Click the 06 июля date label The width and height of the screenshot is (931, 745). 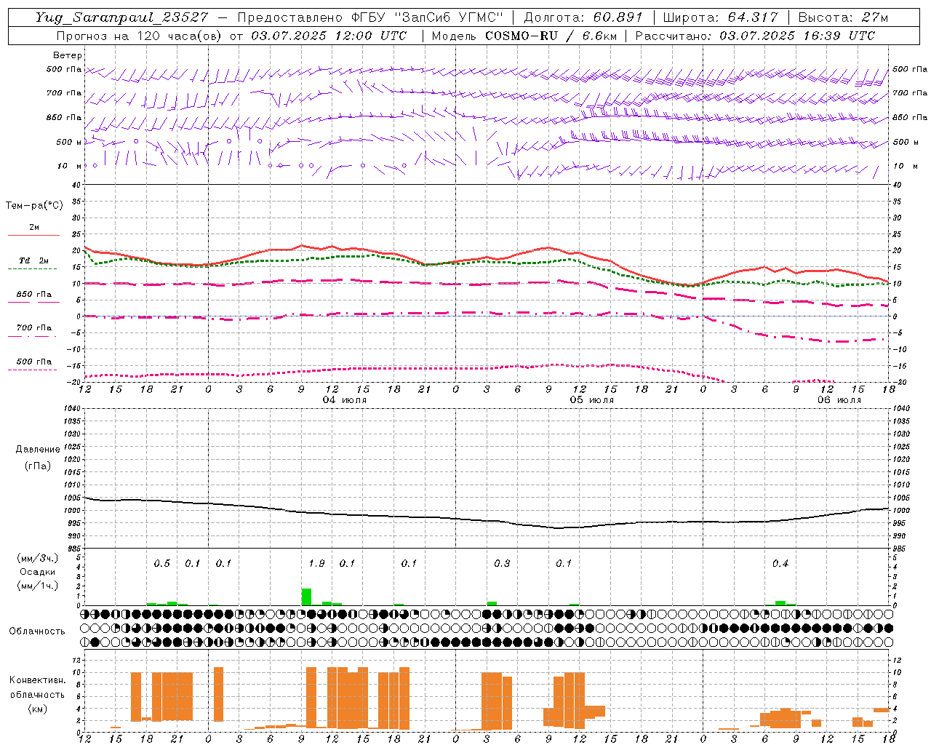click(x=839, y=400)
